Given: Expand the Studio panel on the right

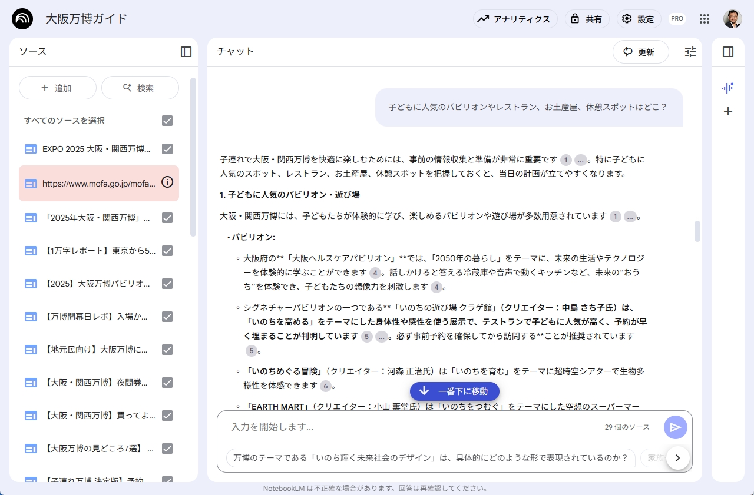Looking at the screenshot, I should (728, 52).
